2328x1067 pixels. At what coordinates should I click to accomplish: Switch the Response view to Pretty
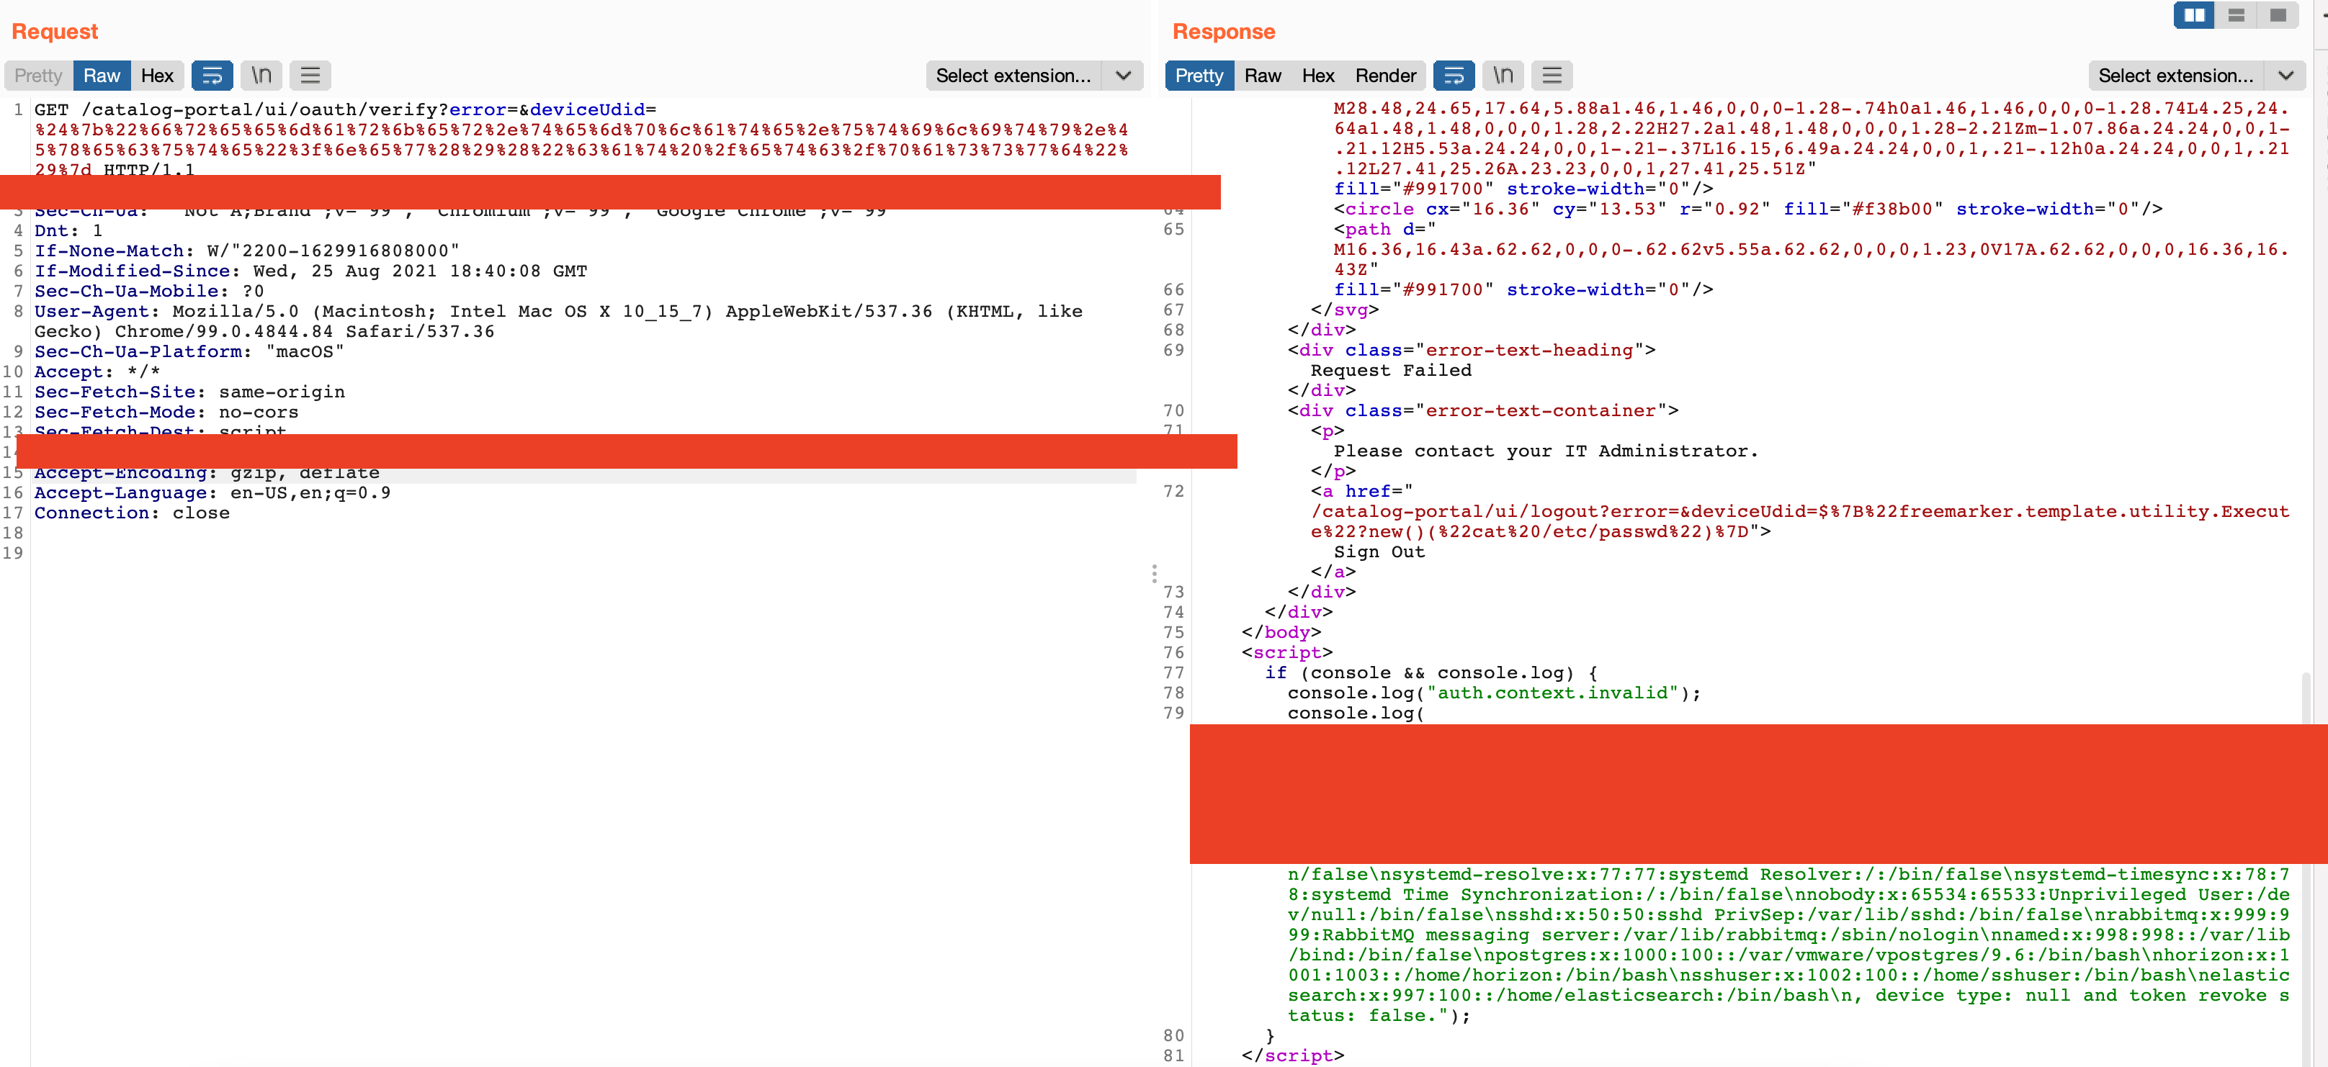click(1199, 76)
